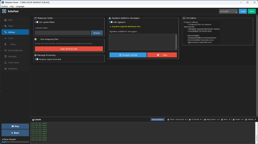Click the Total collected: 0 text
Viewport: 258px width, 144px height.
(x=178, y=120)
